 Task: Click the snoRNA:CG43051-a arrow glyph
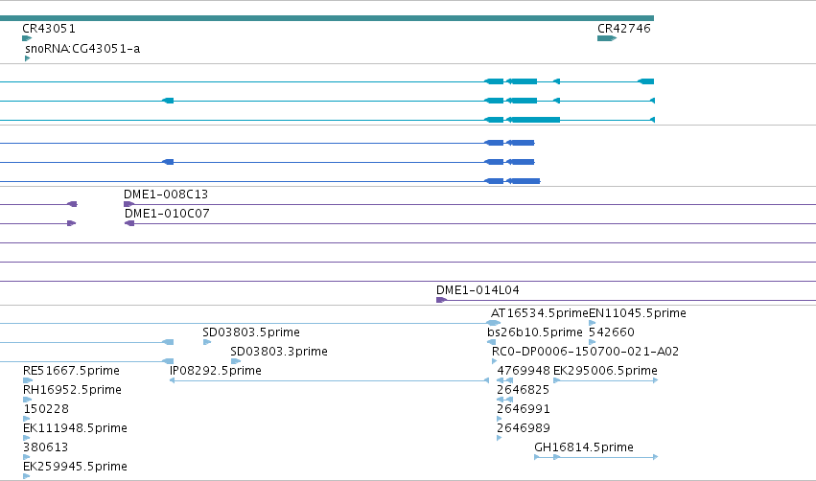(28, 58)
